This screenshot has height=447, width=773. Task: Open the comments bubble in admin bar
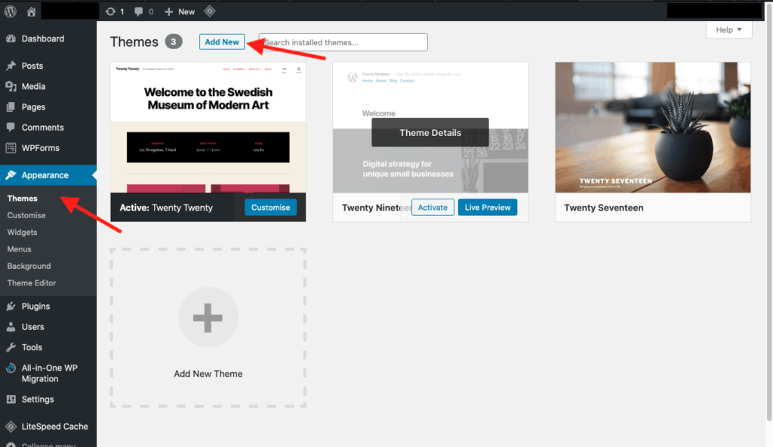point(139,11)
